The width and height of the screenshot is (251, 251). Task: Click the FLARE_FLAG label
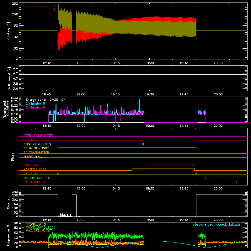click(33, 157)
